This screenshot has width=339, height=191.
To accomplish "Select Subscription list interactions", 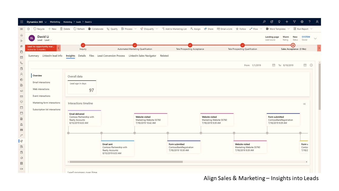I will pyautogui.click(x=47, y=110).
